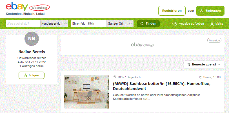Click the heart-plus Anzeige aufgeben icon
This screenshot has height=113, width=229.
[x=175, y=24]
